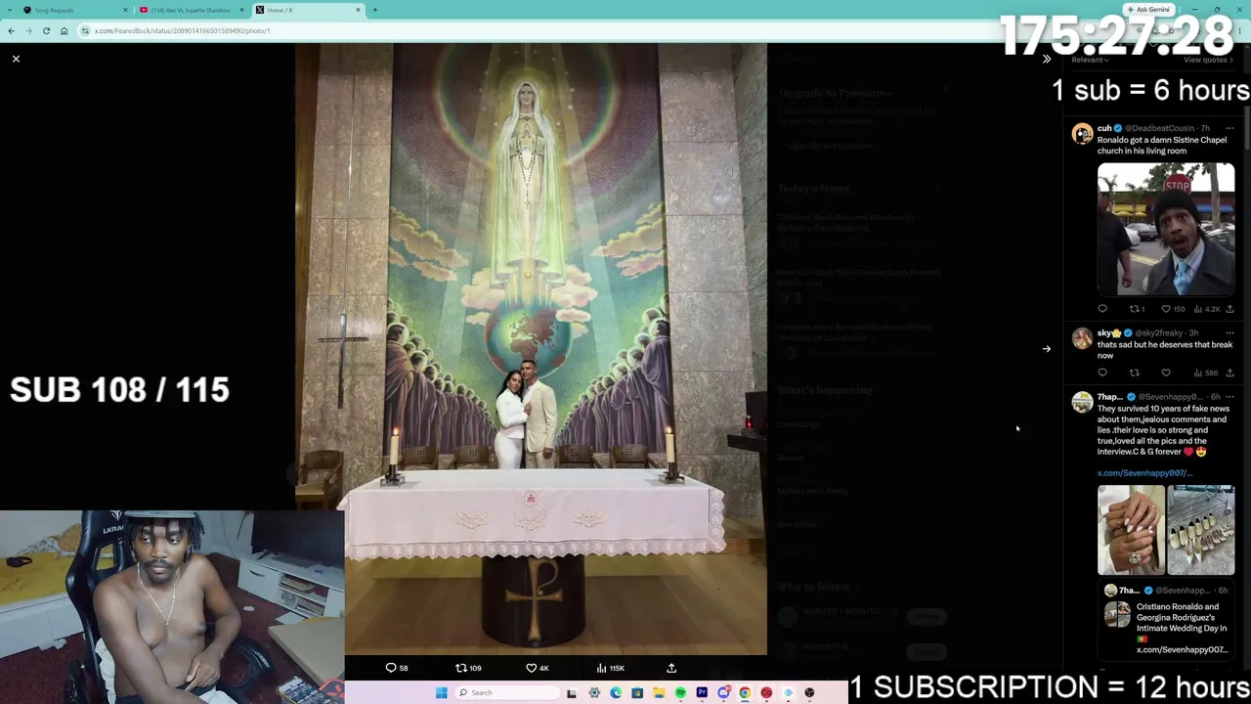This screenshot has height=704, width=1251.
Task: View stats on cuh's comment (4.2K)
Action: [1207, 309]
